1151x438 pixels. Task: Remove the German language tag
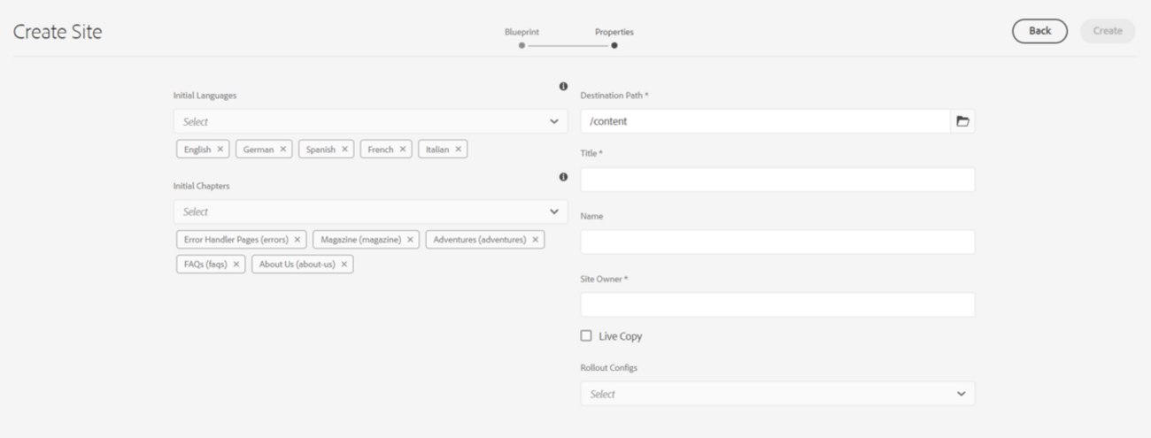tap(283, 150)
